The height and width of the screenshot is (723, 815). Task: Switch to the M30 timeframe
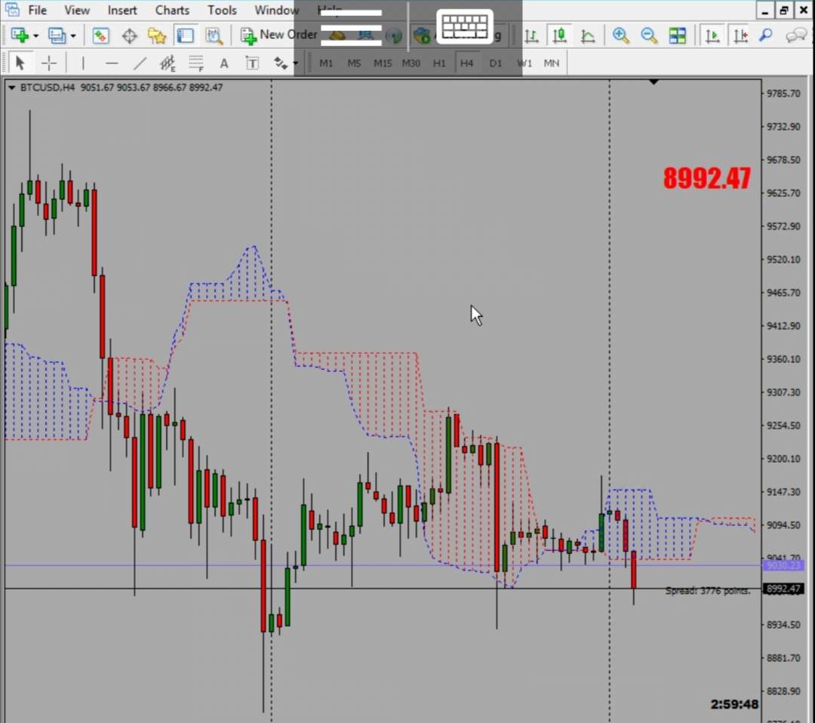(411, 63)
